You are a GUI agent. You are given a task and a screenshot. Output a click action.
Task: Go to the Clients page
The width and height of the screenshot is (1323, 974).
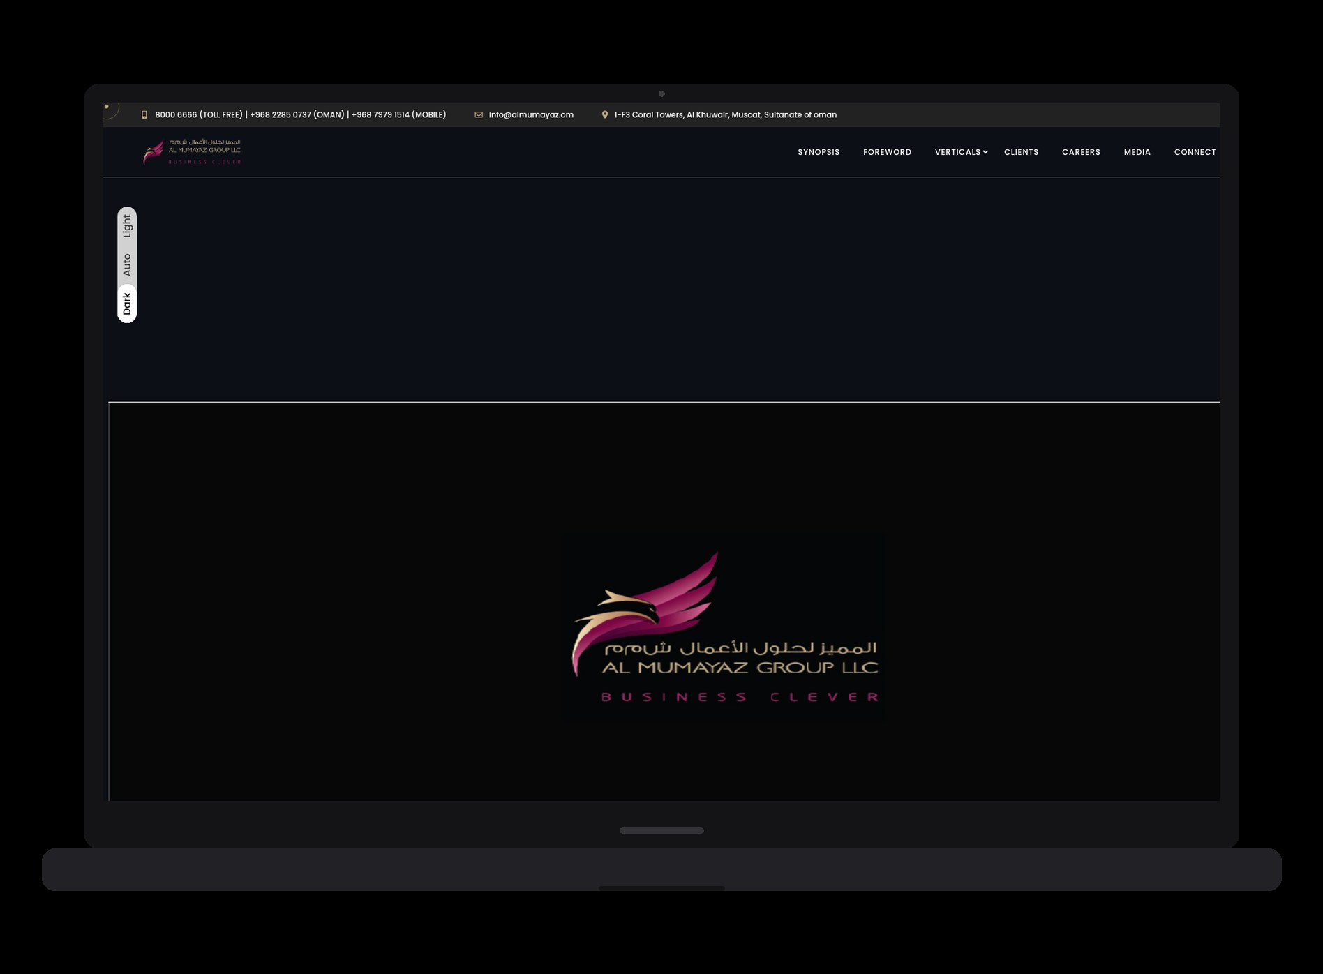pyautogui.click(x=1021, y=152)
